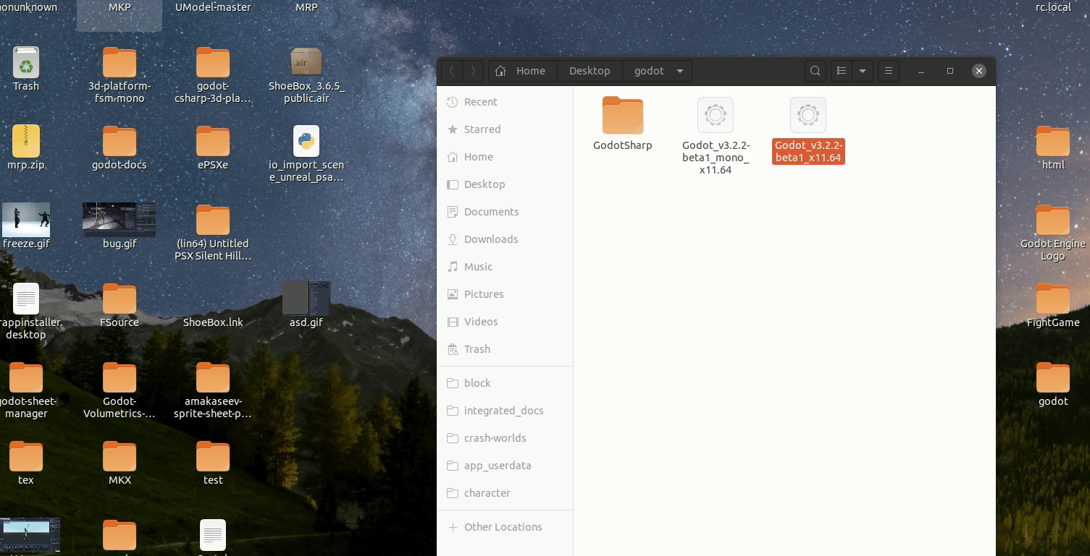Open Starred in the sidebar

(505, 129)
